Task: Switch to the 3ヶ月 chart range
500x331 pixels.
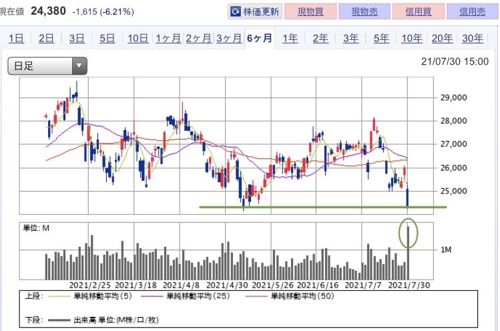Action: pyautogui.click(x=229, y=39)
